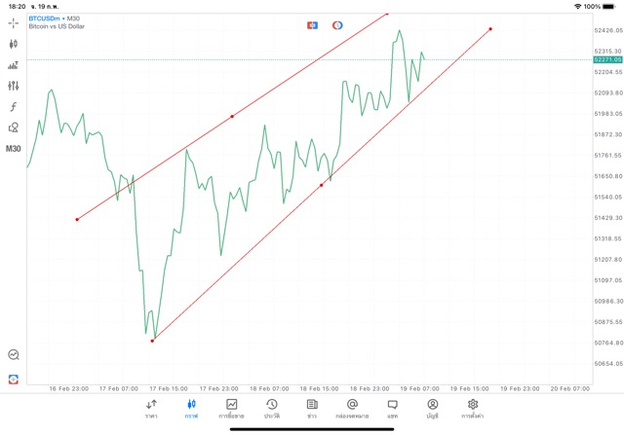Select the upper red trendline's middle anchor point
The height and width of the screenshot is (435, 624).
pos(232,117)
